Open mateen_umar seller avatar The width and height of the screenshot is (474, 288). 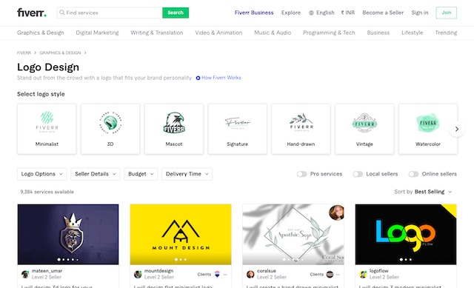pyautogui.click(x=25, y=274)
